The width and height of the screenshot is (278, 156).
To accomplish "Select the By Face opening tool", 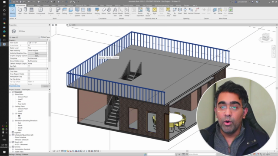I will [x=175, y=12].
